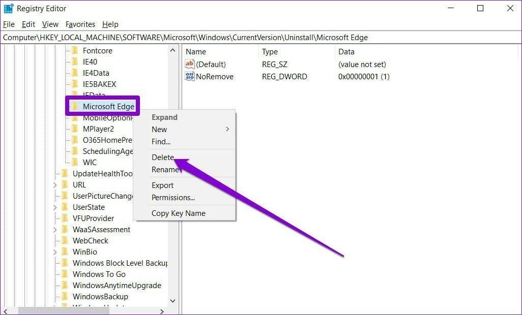Image resolution: width=522 pixels, height=315 pixels.
Task: Click the Fontcore folder icon
Action: click(75, 50)
